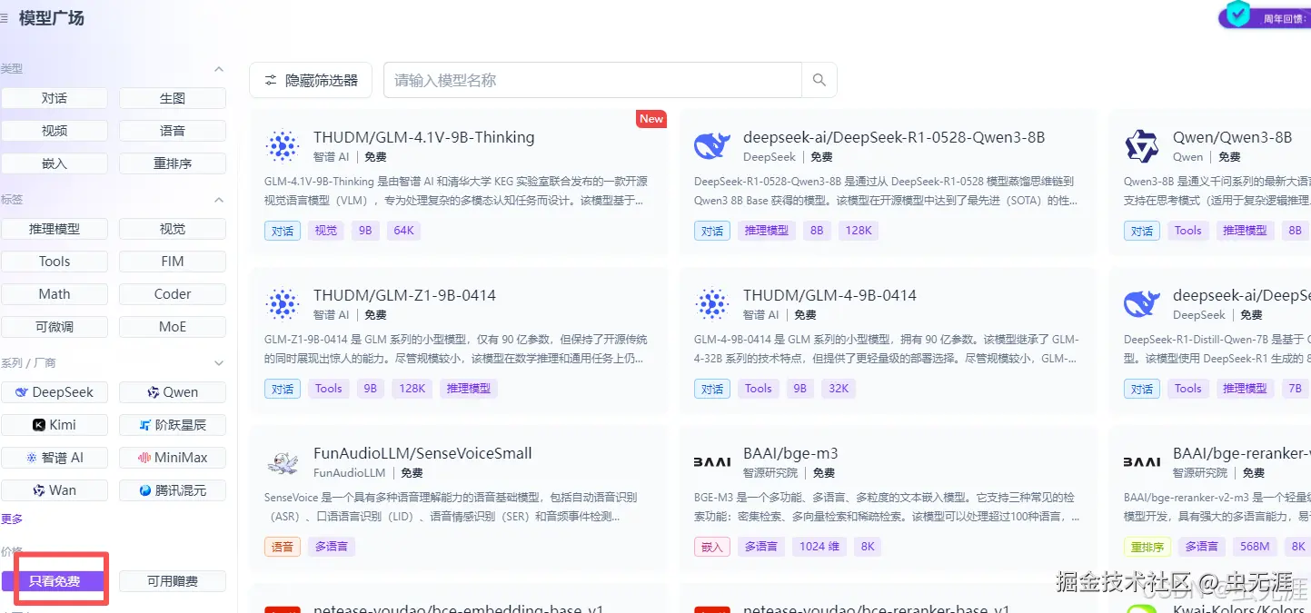1311x613 pixels.
Task: Click the 嵌入 tag on bge-m3 card
Action: (x=712, y=547)
